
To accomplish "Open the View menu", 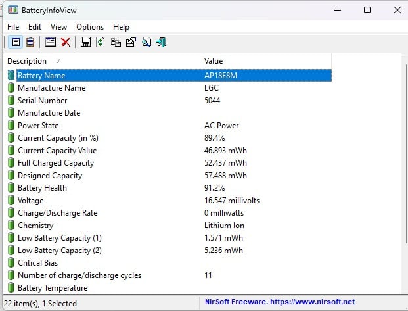I will [x=59, y=27].
